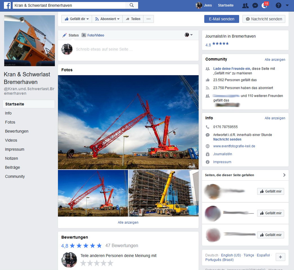Click the 4.8 star rating under Journalist/in
294x270 pixels.
[x=217, y=44]
